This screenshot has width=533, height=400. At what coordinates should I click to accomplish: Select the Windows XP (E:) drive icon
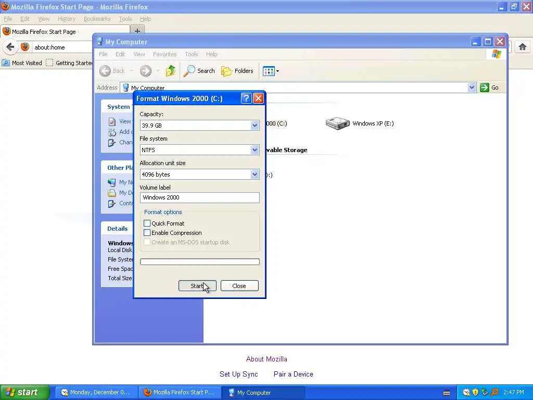pyautogui.click(x=337, y=123)
